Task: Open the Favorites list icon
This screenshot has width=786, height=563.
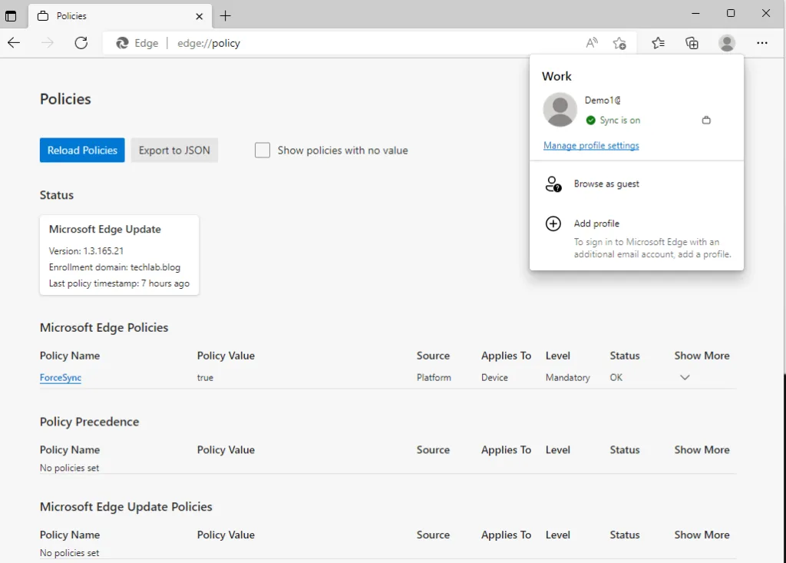Action: click(658, 43)
